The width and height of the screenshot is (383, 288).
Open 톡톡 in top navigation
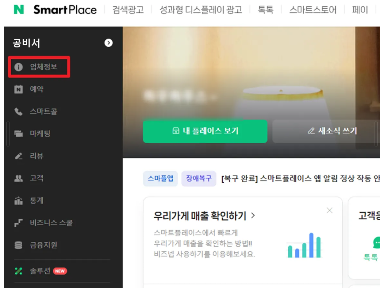[x=265, y=10]
